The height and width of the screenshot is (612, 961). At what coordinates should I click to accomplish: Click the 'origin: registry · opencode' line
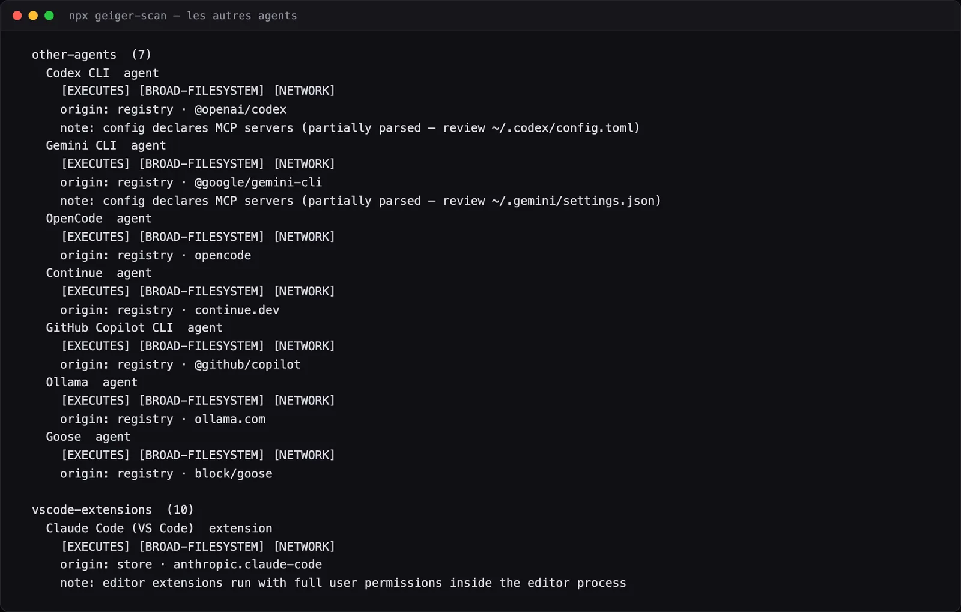pos(156,255)
